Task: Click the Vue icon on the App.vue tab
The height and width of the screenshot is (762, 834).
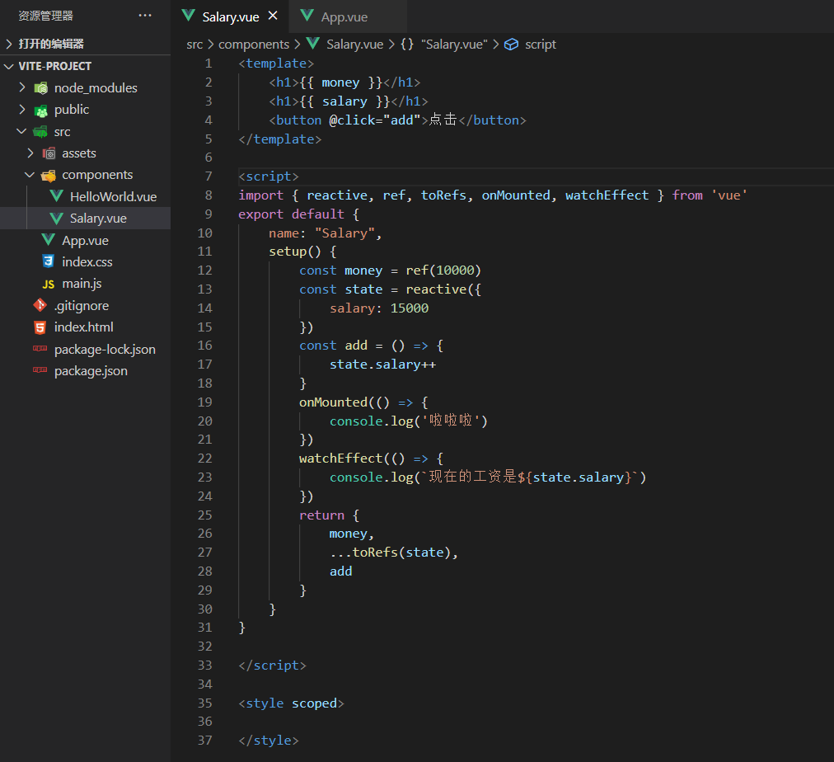Action: pyautogui.click(x=306, y=15)
